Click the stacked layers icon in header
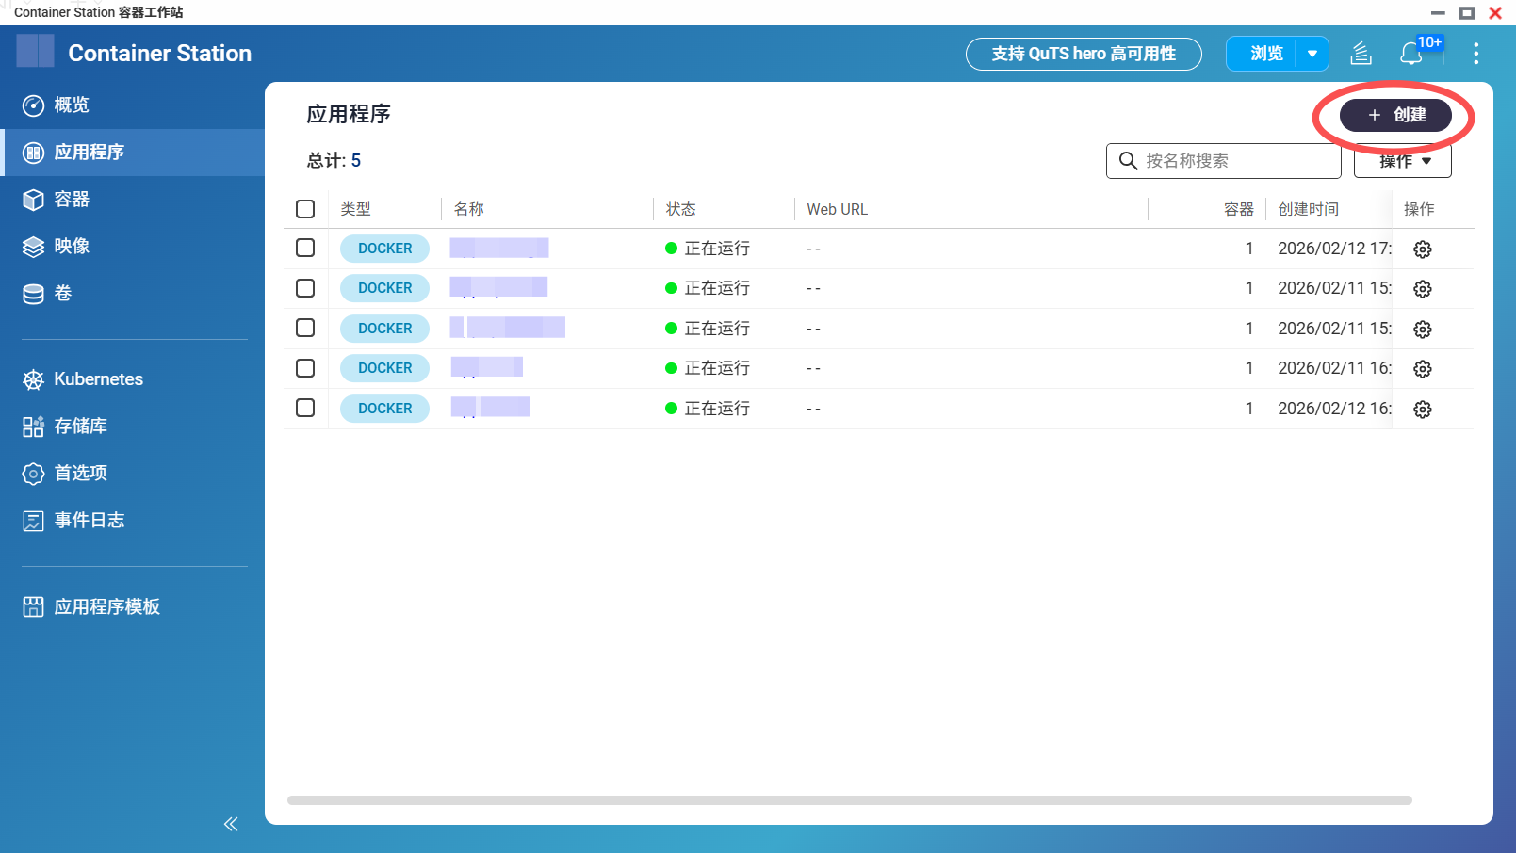This screenshot has width=1516, height=853. [x=1361, y=55]
